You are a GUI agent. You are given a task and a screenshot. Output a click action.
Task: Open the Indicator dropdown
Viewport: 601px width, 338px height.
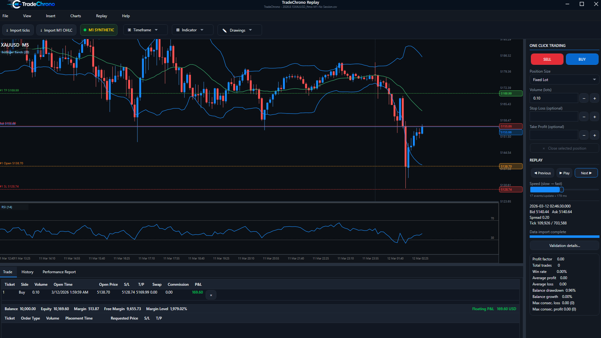tap(193, 30)
